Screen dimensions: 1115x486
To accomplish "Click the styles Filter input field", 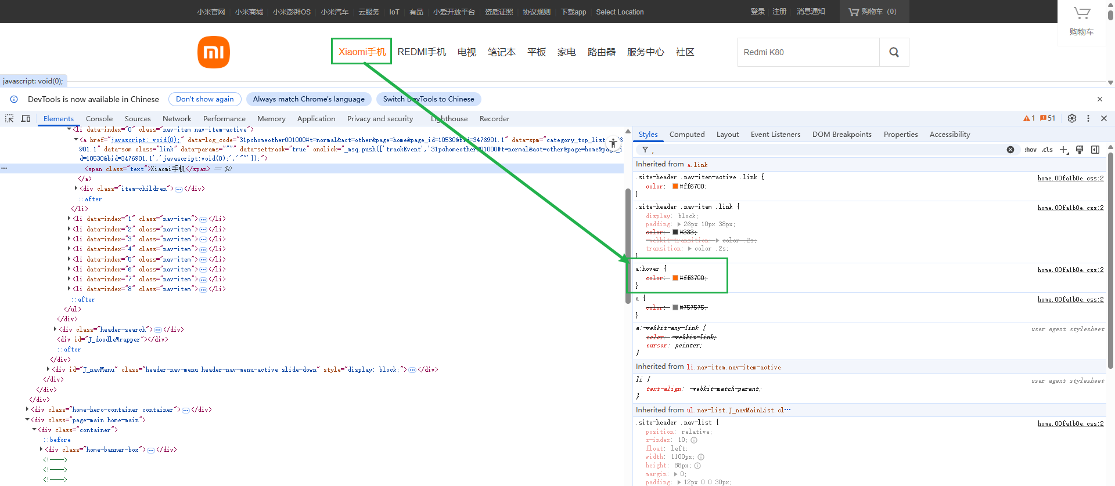I will click(x=828, y=150).
